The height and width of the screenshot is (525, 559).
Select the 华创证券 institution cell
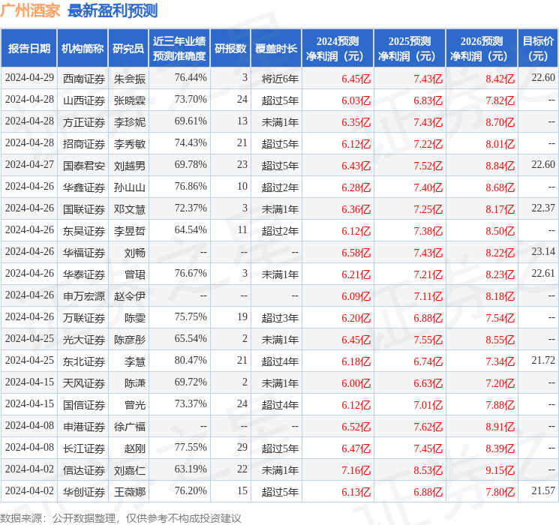coord(84,492)
